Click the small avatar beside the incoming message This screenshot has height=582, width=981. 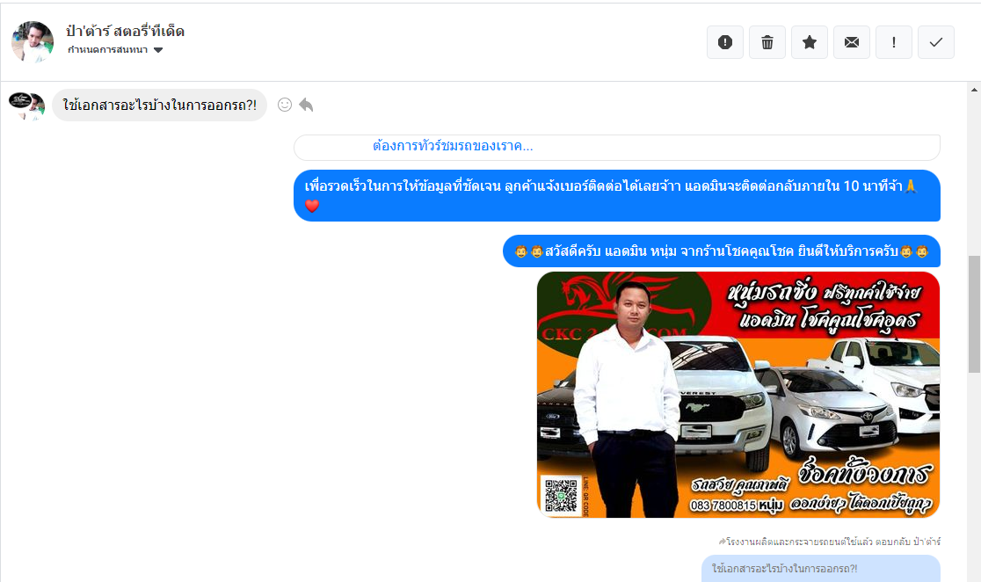point(26,105)
